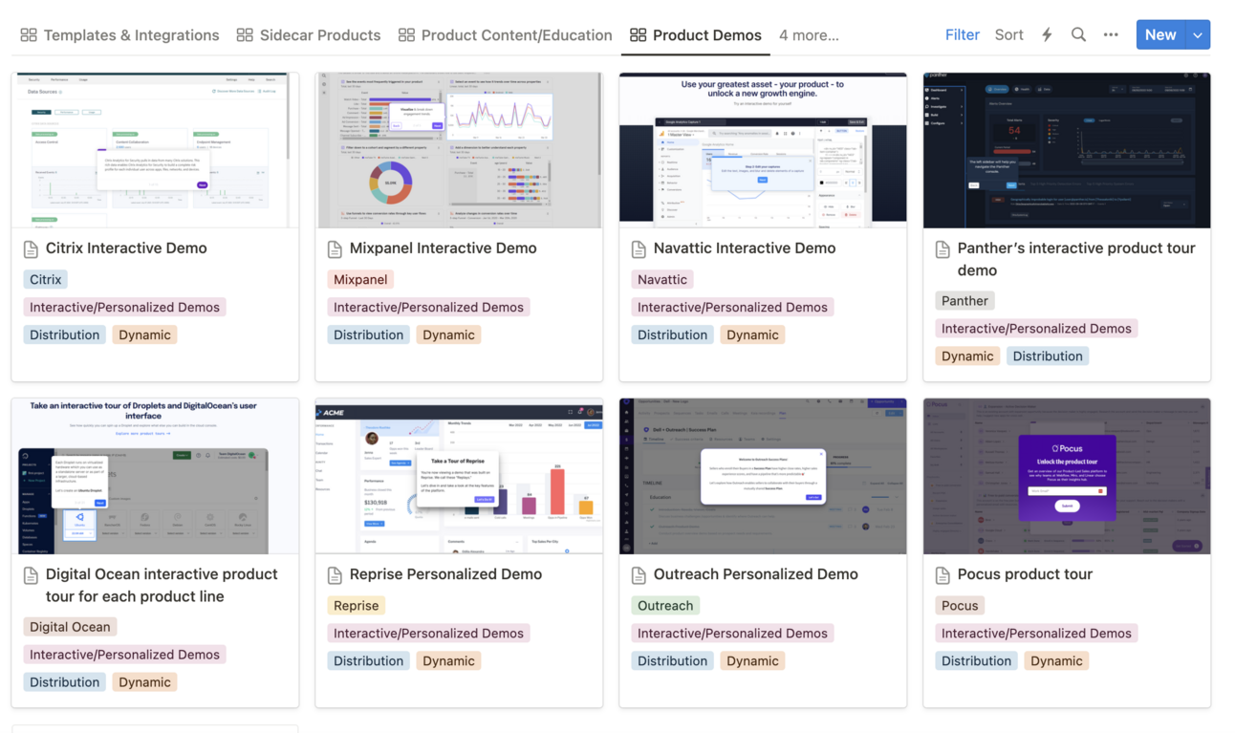Click the page icon beside Panther's product tour demo
1235x733 pixels.
(942, 248)
